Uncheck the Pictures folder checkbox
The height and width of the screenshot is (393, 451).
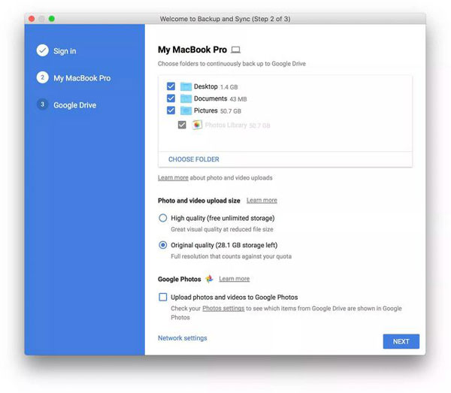pyautogui.click(x=171, y=111)
